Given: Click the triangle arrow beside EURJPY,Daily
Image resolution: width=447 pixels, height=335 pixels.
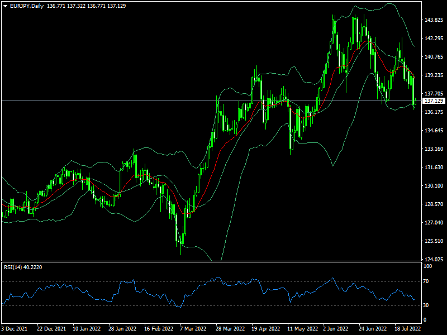Looking at the screenshot, I should click(5, 6).
